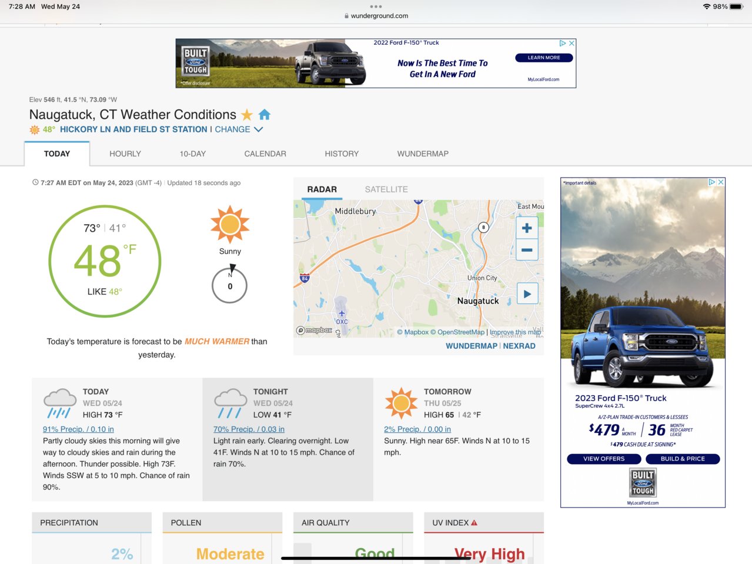Open the HISTORY tab
752x564 pixels.
(342, 153)
